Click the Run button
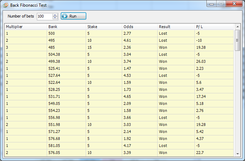The image size is (245, 161). pos(73,16)
